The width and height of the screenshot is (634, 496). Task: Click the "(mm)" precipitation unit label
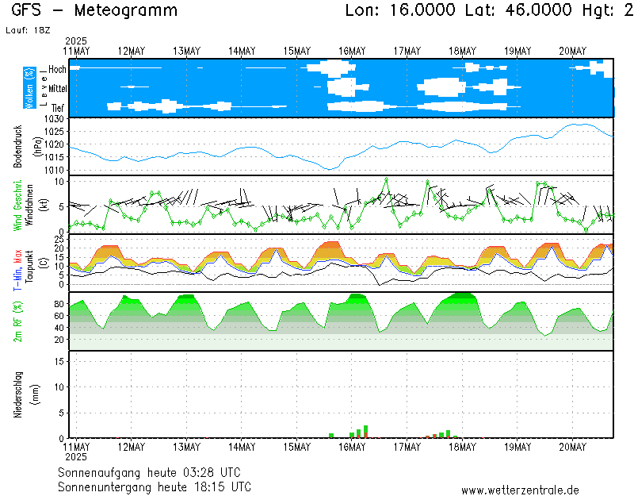coord(36,394)
